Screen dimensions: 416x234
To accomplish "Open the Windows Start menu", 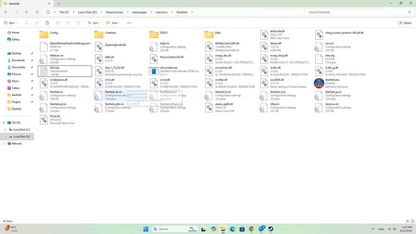I will [x=146, y=229].
